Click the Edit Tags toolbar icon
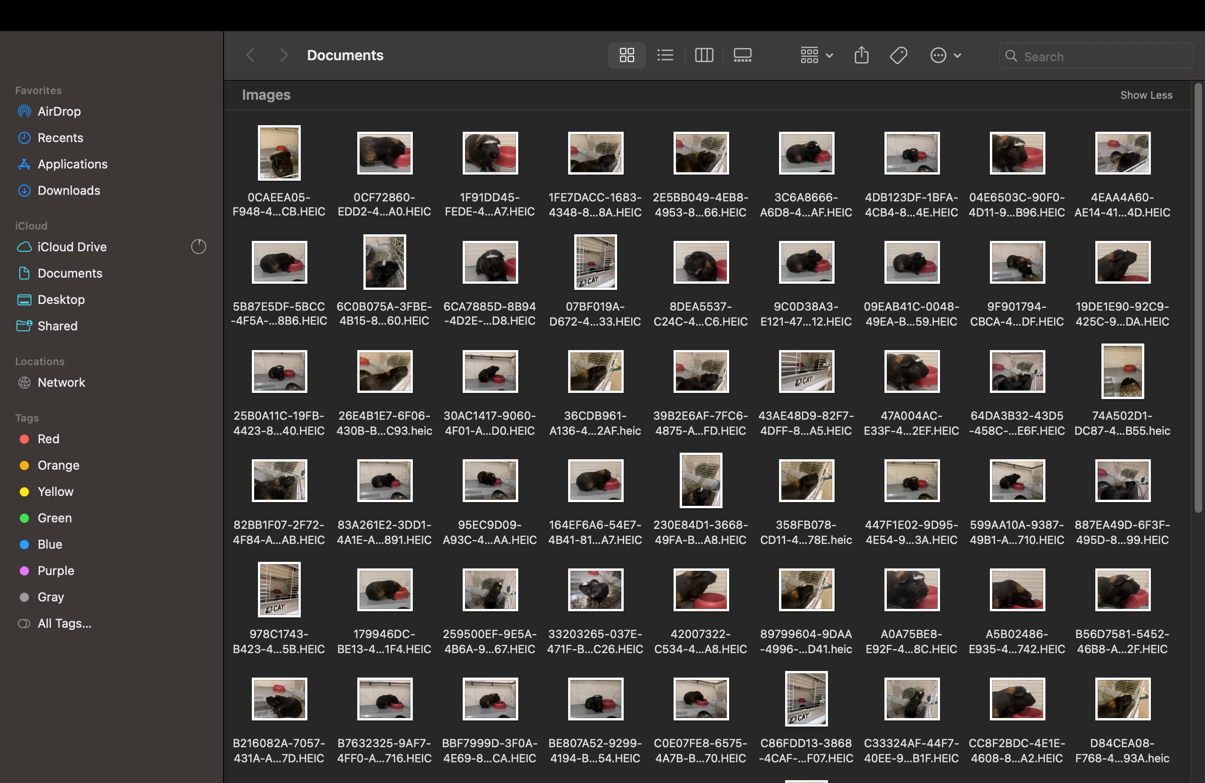Screen dimensions: 1205x783 click(898, 55)
